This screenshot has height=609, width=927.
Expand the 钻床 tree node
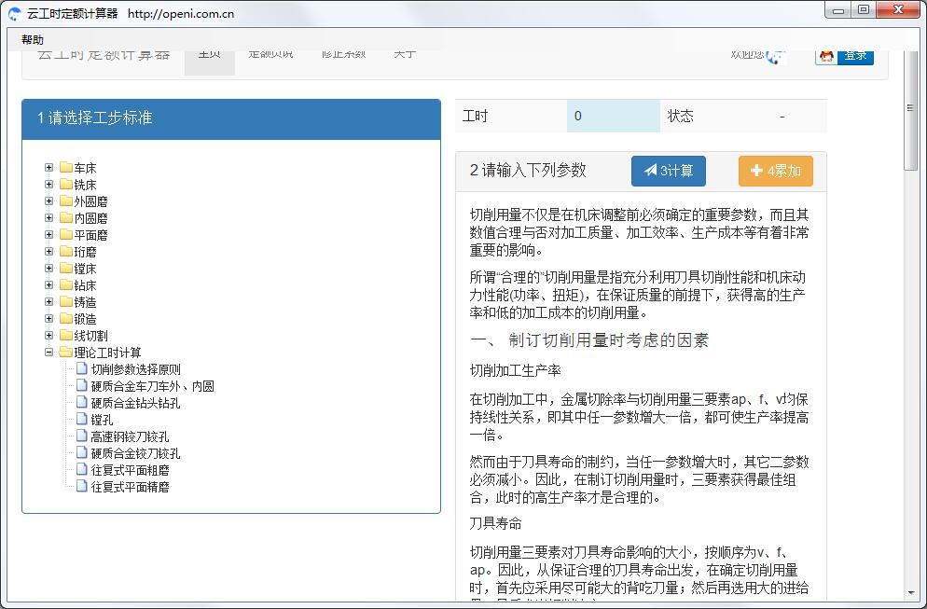pos(49,285)
